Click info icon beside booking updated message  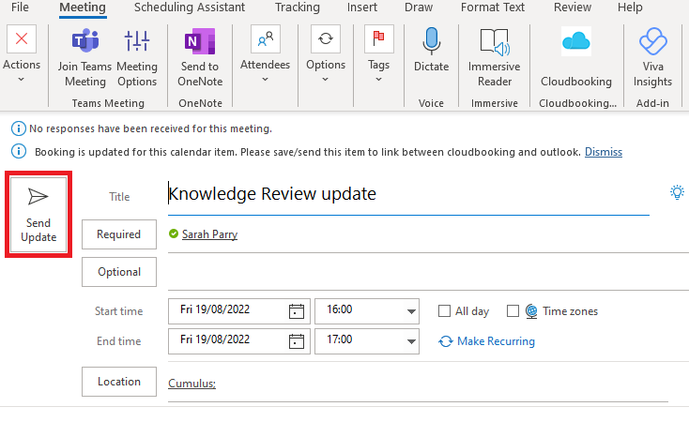pyautogui.click(x=18, y=152)
